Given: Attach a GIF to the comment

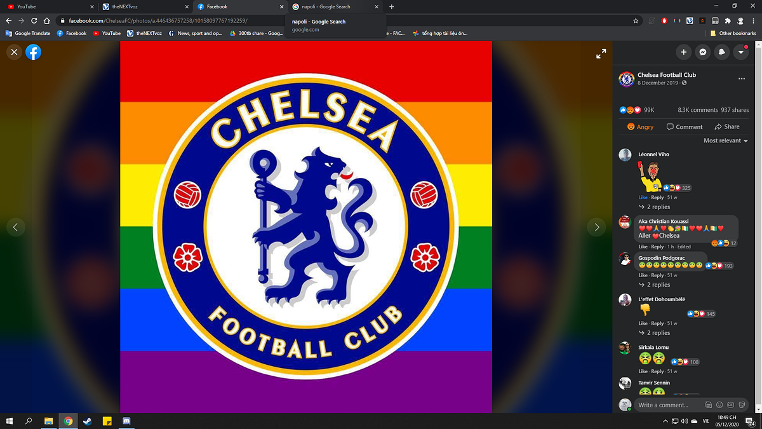Looking at the screenshot, I should coord(731,405).
